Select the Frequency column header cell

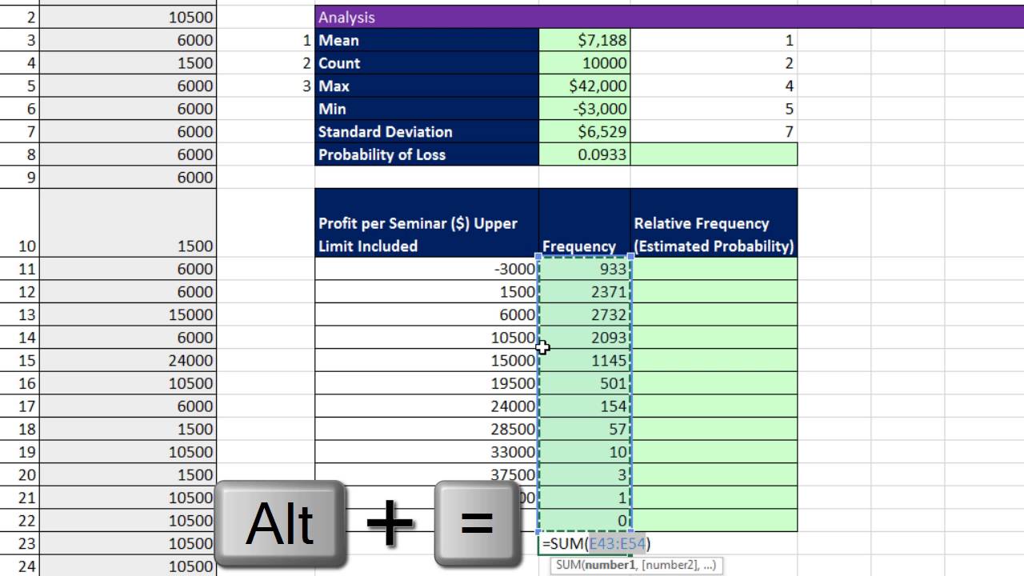pos(585,223)
